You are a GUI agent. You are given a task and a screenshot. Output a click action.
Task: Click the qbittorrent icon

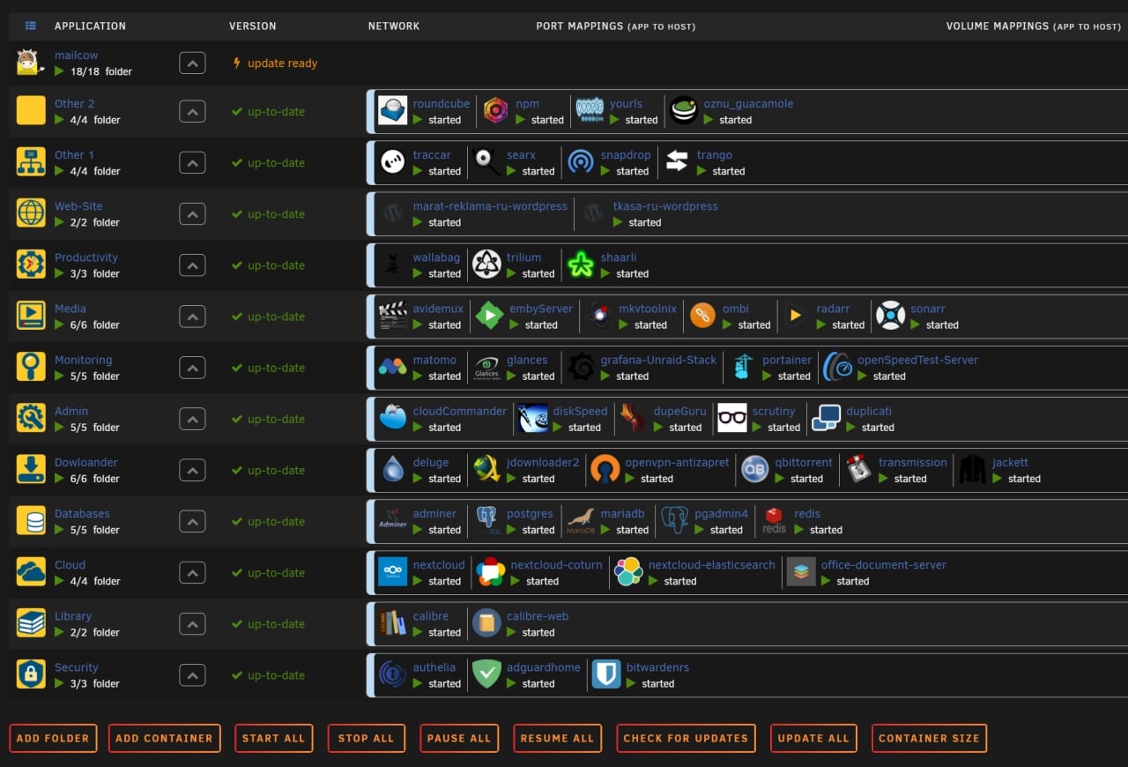click(754, 469)
